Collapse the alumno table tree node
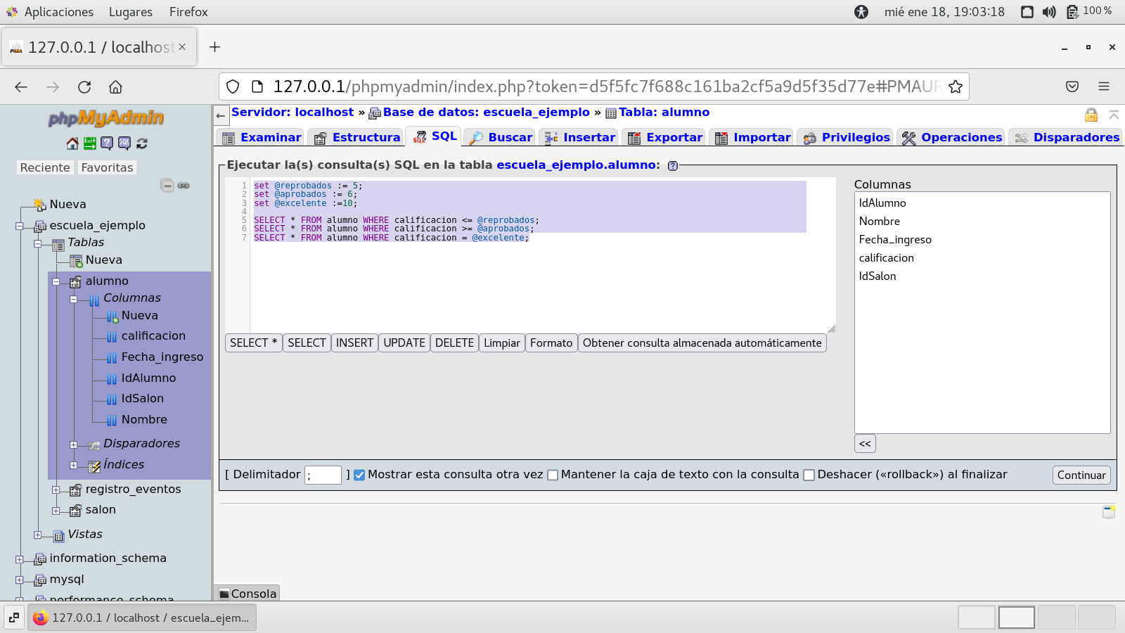1125x633 pixels. coord(56,281)
